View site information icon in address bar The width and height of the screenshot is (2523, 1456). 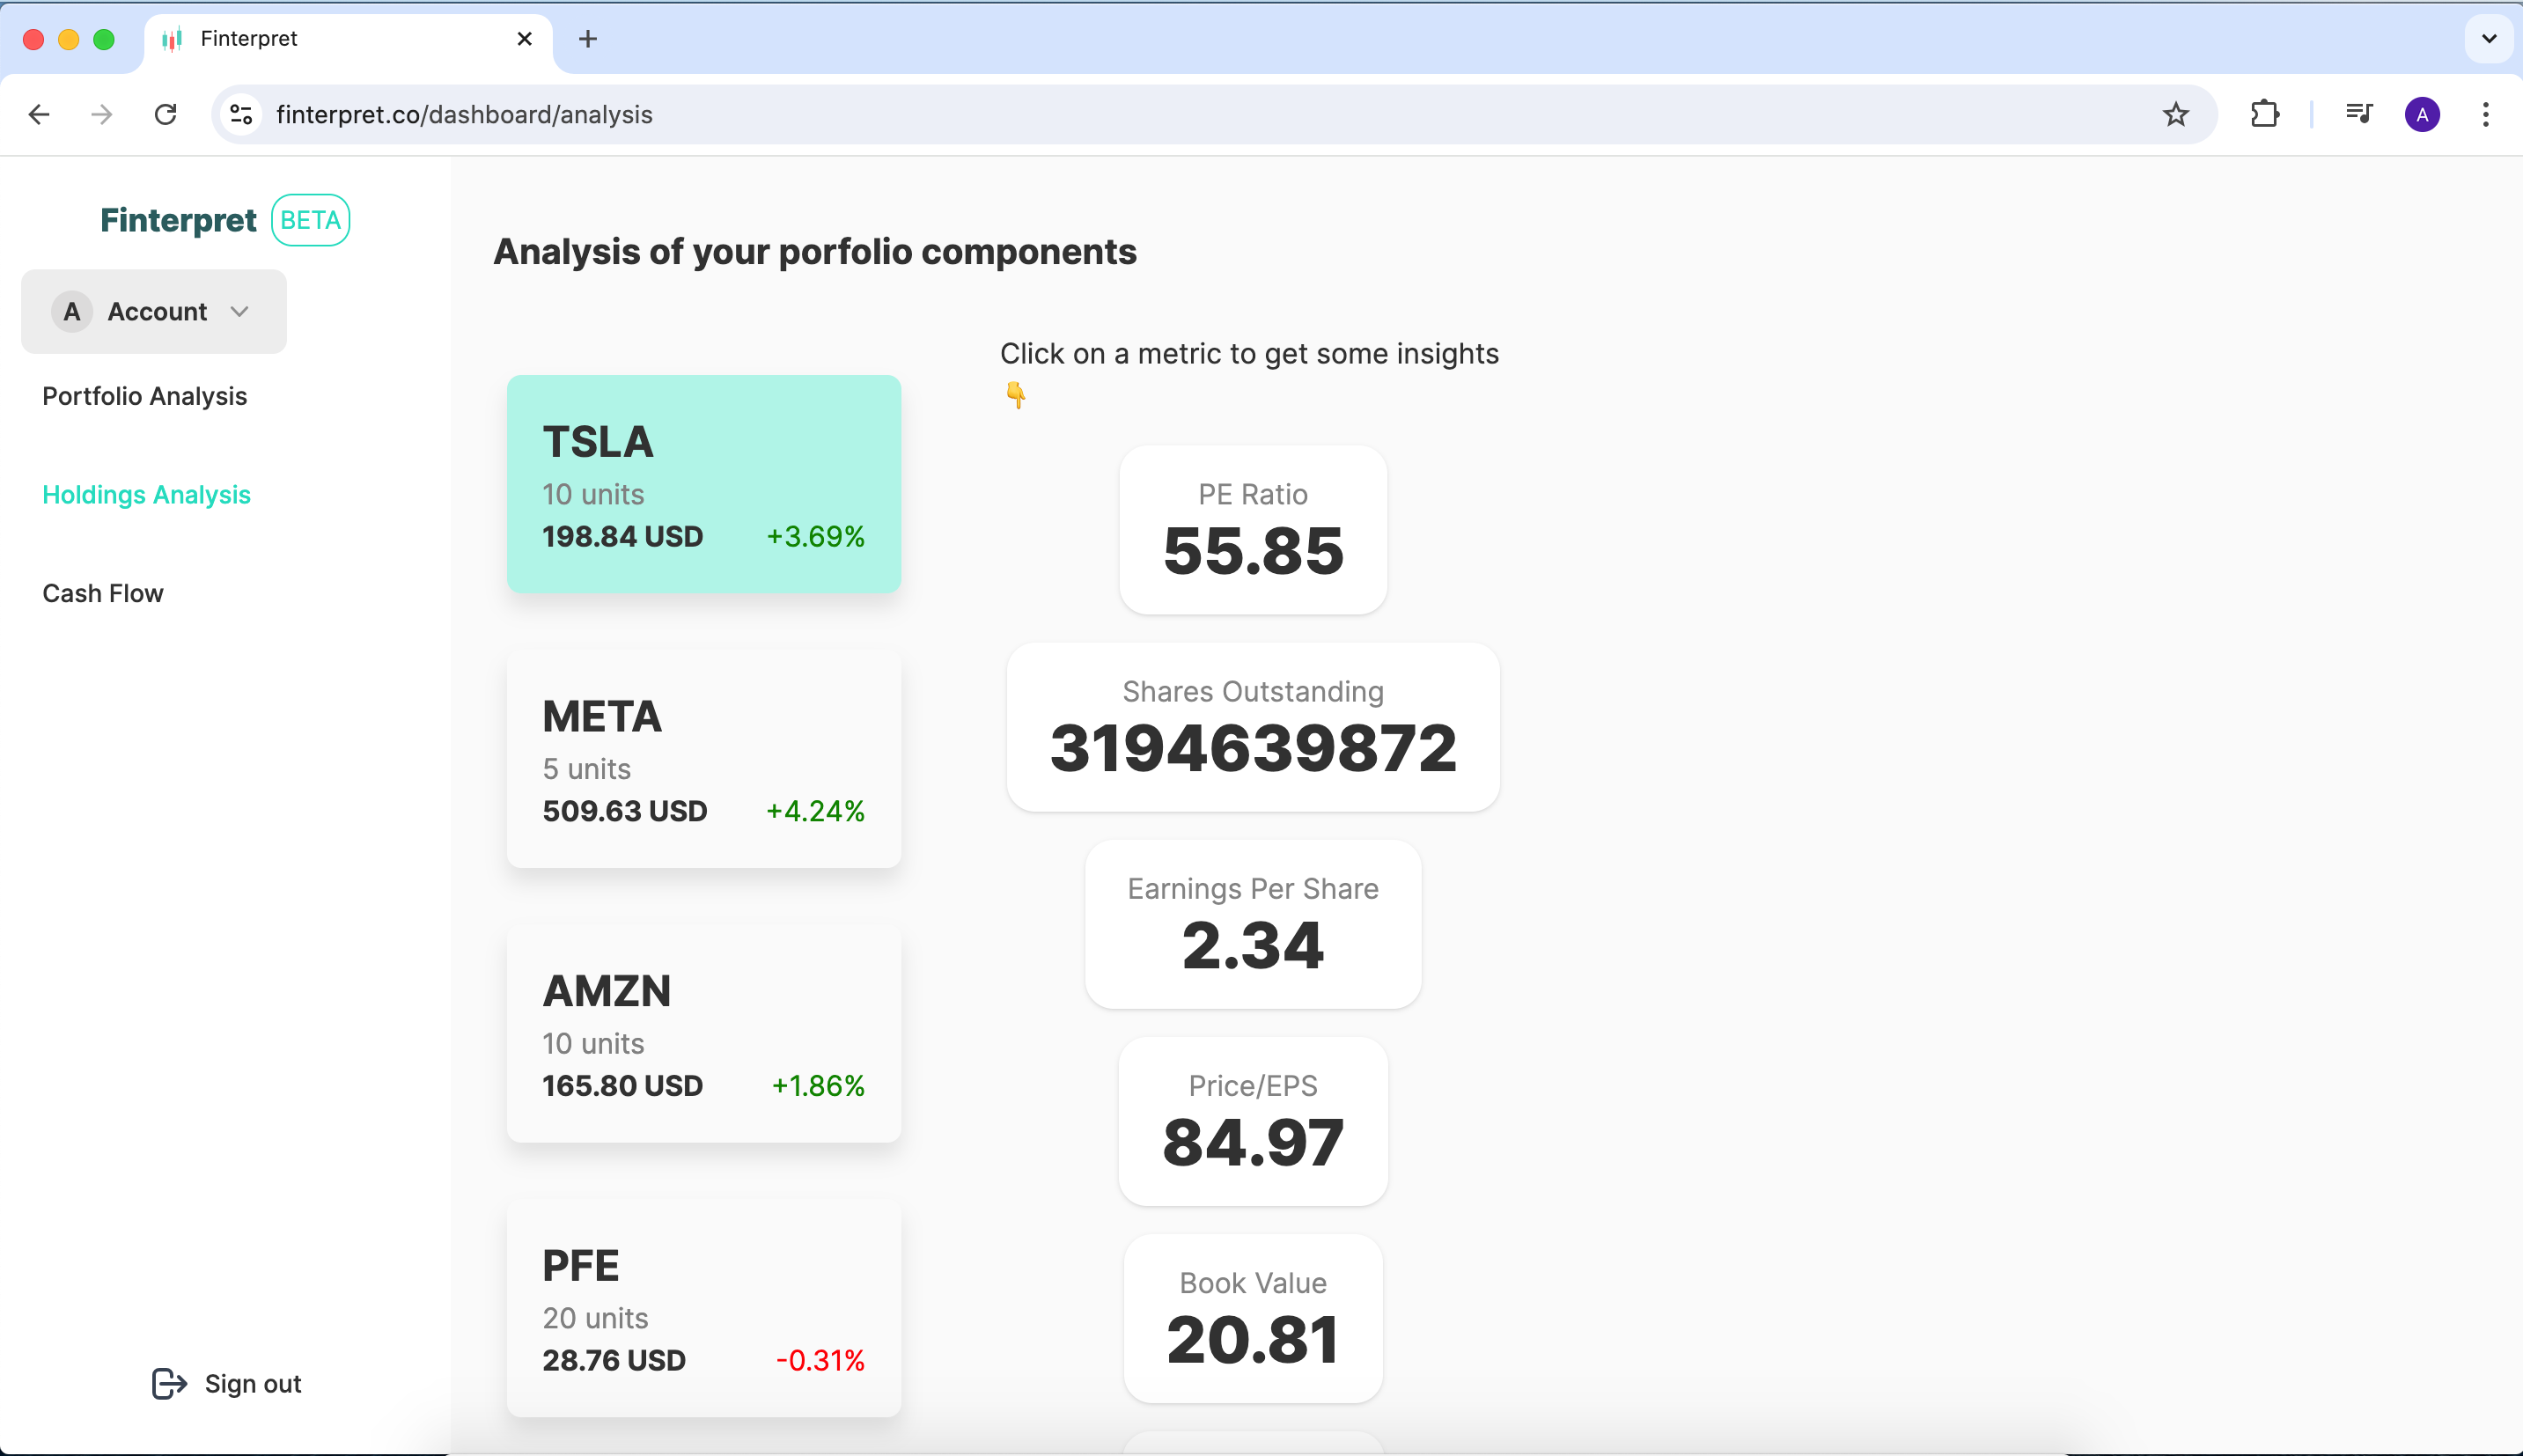[241, 115]
